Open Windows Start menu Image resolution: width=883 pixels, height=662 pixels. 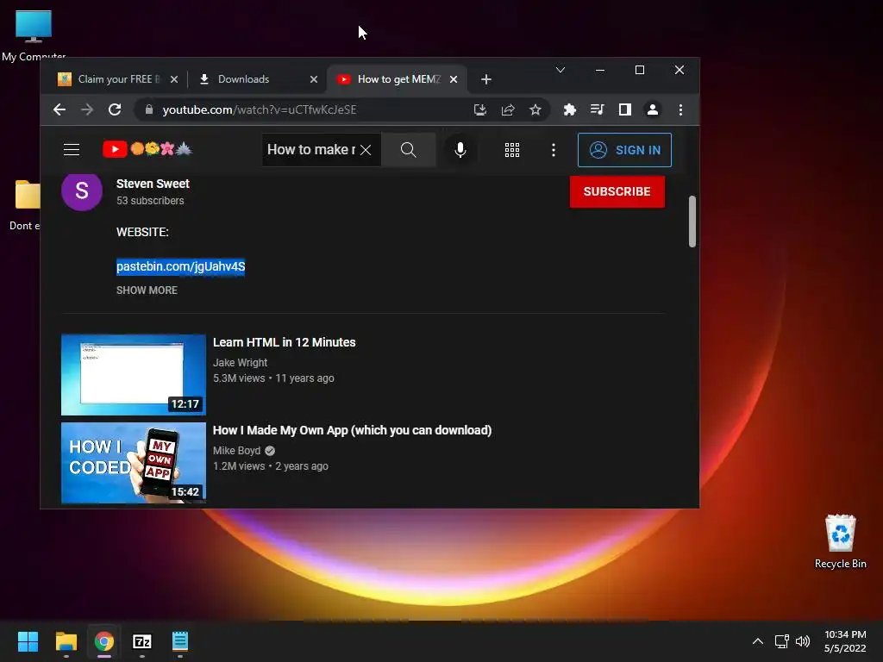(28, 641)
